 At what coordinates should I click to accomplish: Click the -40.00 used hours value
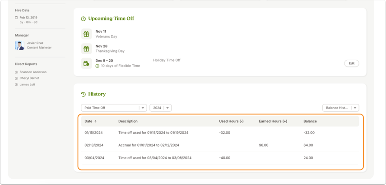225,158
